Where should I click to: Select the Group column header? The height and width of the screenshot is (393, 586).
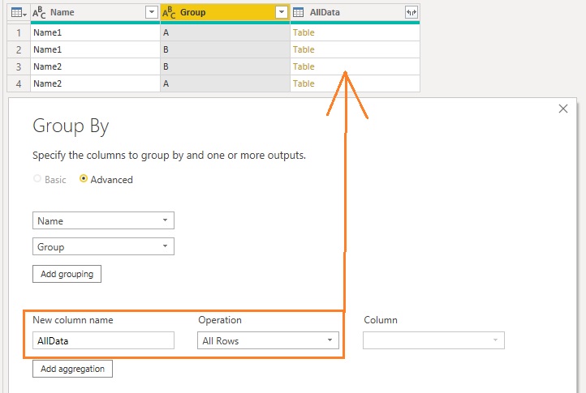click(x=225, y=13)
